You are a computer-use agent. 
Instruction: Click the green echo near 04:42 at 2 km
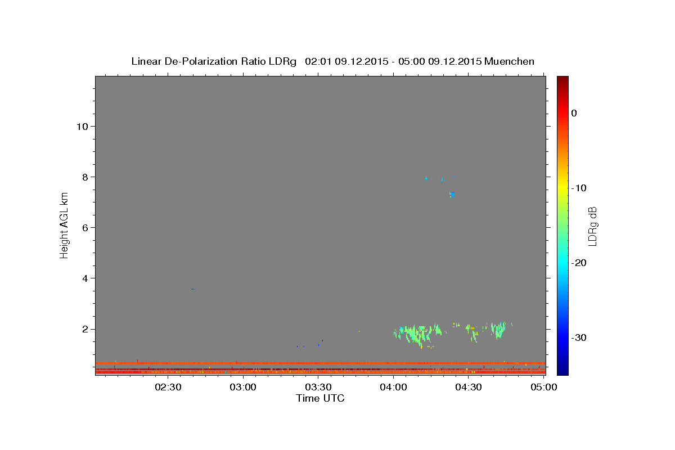pyautogui.click(x=498, y=330)
